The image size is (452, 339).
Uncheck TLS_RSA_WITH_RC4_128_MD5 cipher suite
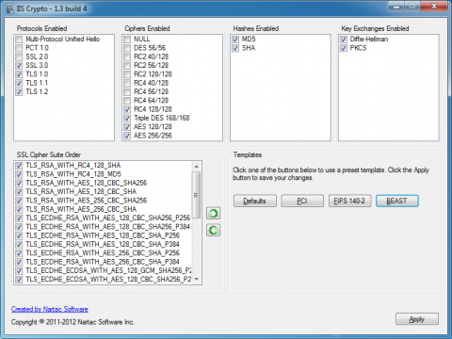20,174
